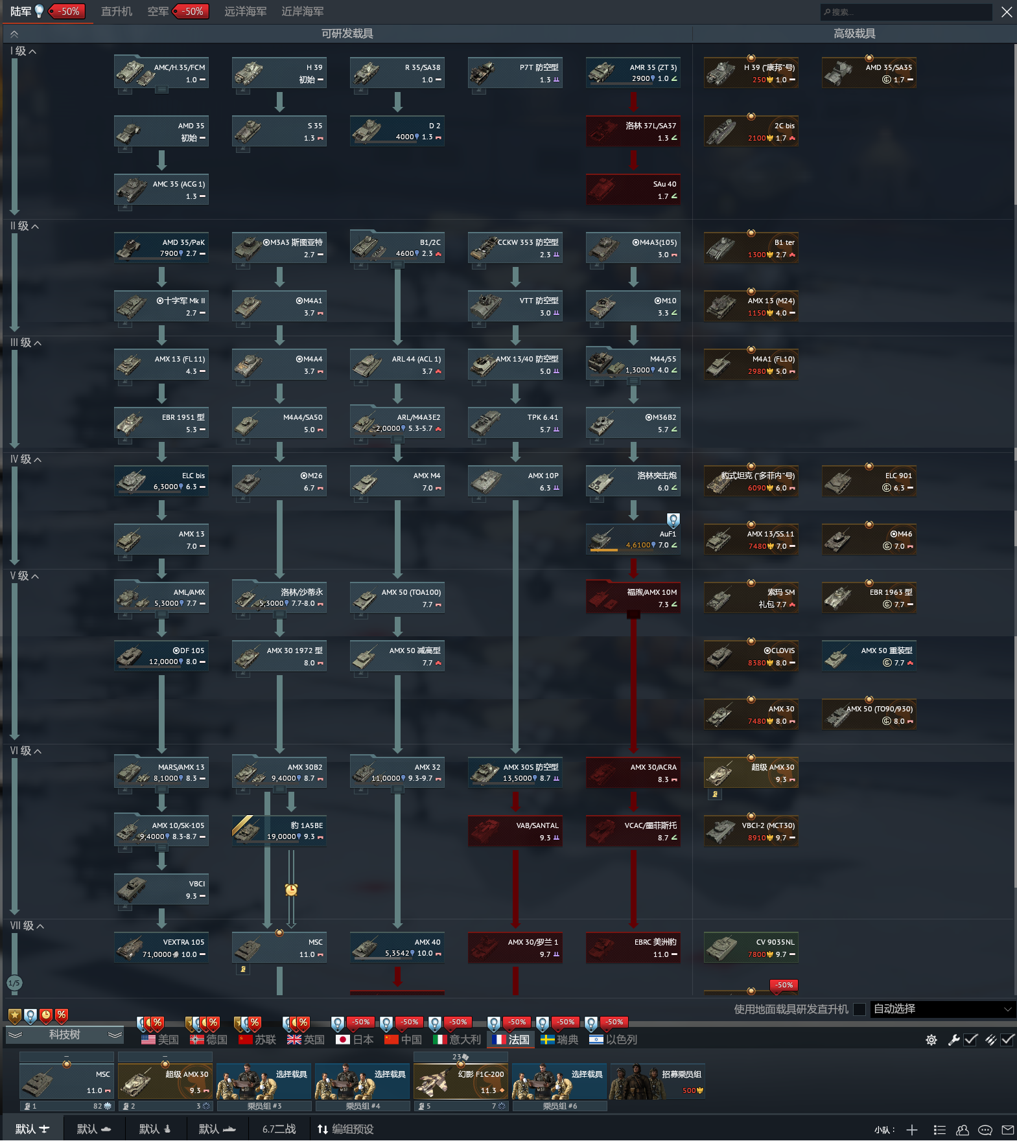Click 选择载具 for 乘员组 #6

tap(559, 1081)
